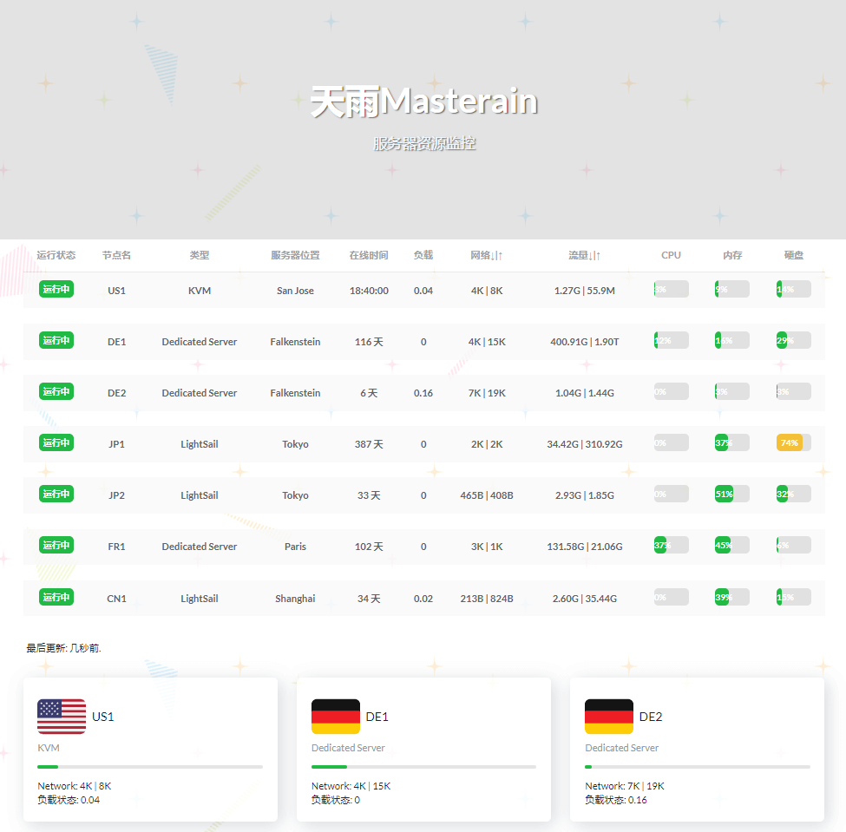
Task: Click the 天雨Masterain page title
Action: pos(424,102)
